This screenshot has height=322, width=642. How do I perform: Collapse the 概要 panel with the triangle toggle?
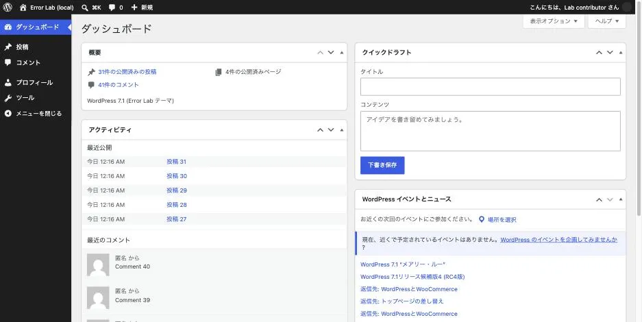[342, 52]
